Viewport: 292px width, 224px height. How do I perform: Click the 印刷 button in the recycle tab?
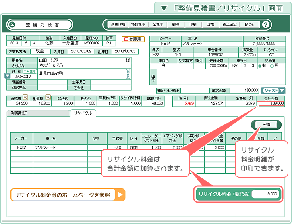pyautogui.click(x=266, y=124)
